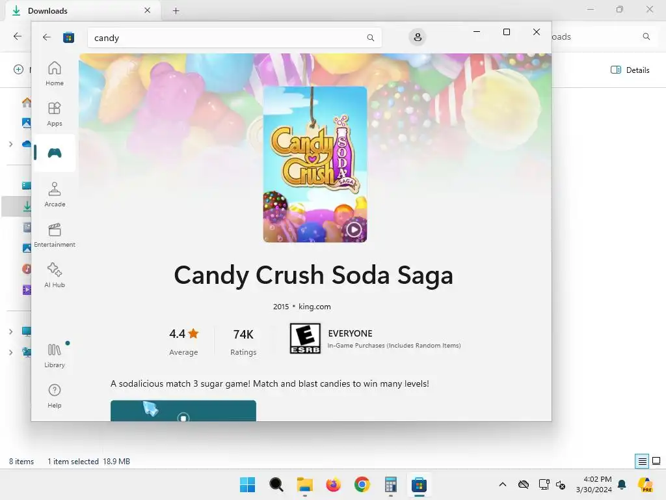
Task: Click the candy search text field
Action: click(x=234, y=38)
